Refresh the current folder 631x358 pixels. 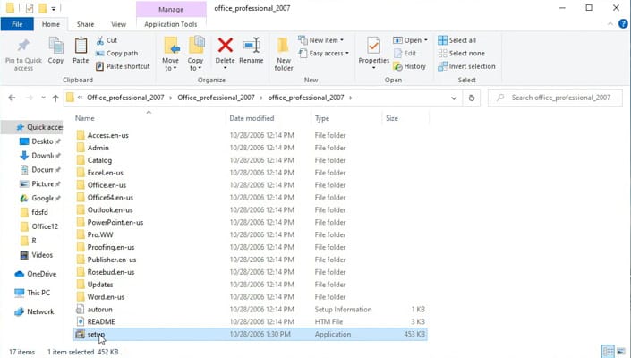472,98
